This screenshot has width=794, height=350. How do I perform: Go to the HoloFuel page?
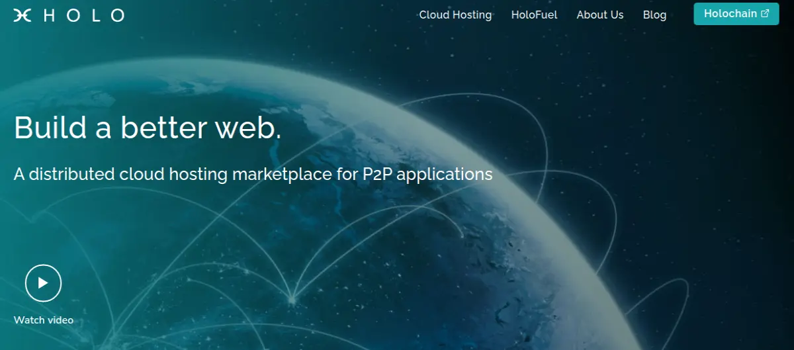click(x=534, y=15)
